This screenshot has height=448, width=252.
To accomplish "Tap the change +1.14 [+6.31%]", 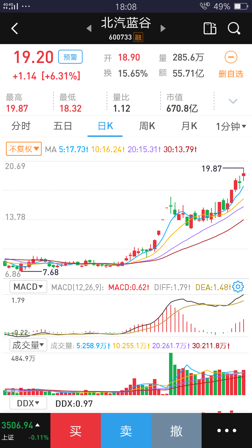I will click(x=47, y=76).
